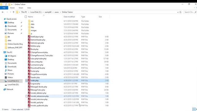The width and height of the screenshot is (197, 111).
Task: Click the connection.php file icon
Action: (x=29, y=65)
